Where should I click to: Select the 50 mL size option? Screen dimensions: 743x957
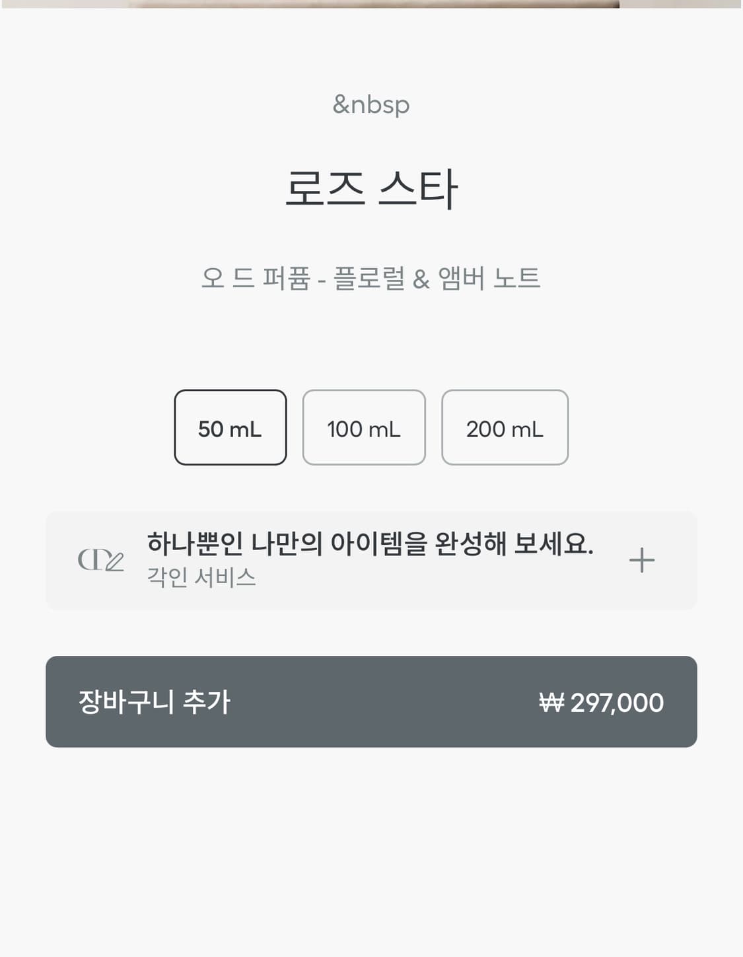[x=230, y=428]
